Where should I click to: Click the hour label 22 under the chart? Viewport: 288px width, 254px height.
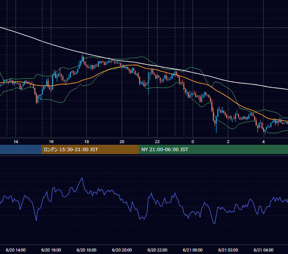pyautogui.click(x=158, y=142)
